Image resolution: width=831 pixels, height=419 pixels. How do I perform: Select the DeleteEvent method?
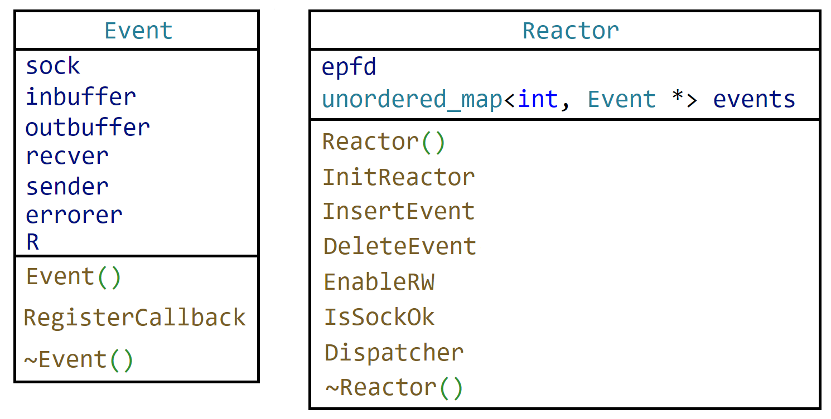tap(400, 246)
